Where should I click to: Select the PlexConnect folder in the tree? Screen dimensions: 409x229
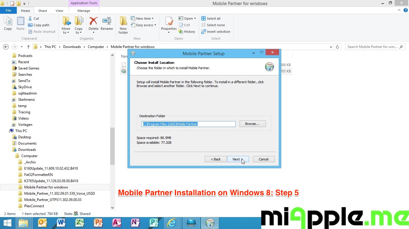[34, 206]
